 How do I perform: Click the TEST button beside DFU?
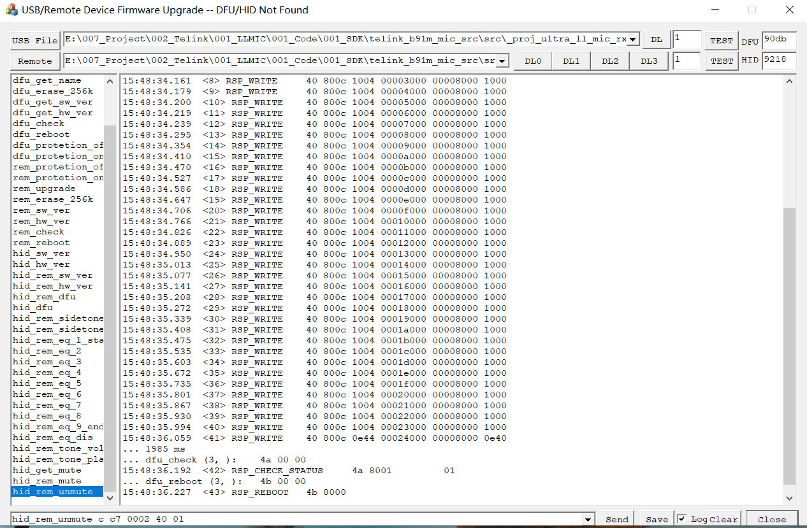pyautogui.click(x=721, y=40)
